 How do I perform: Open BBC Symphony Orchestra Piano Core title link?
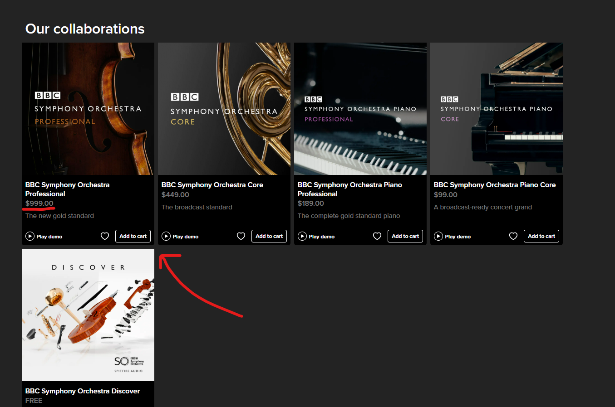coord(495,185)
